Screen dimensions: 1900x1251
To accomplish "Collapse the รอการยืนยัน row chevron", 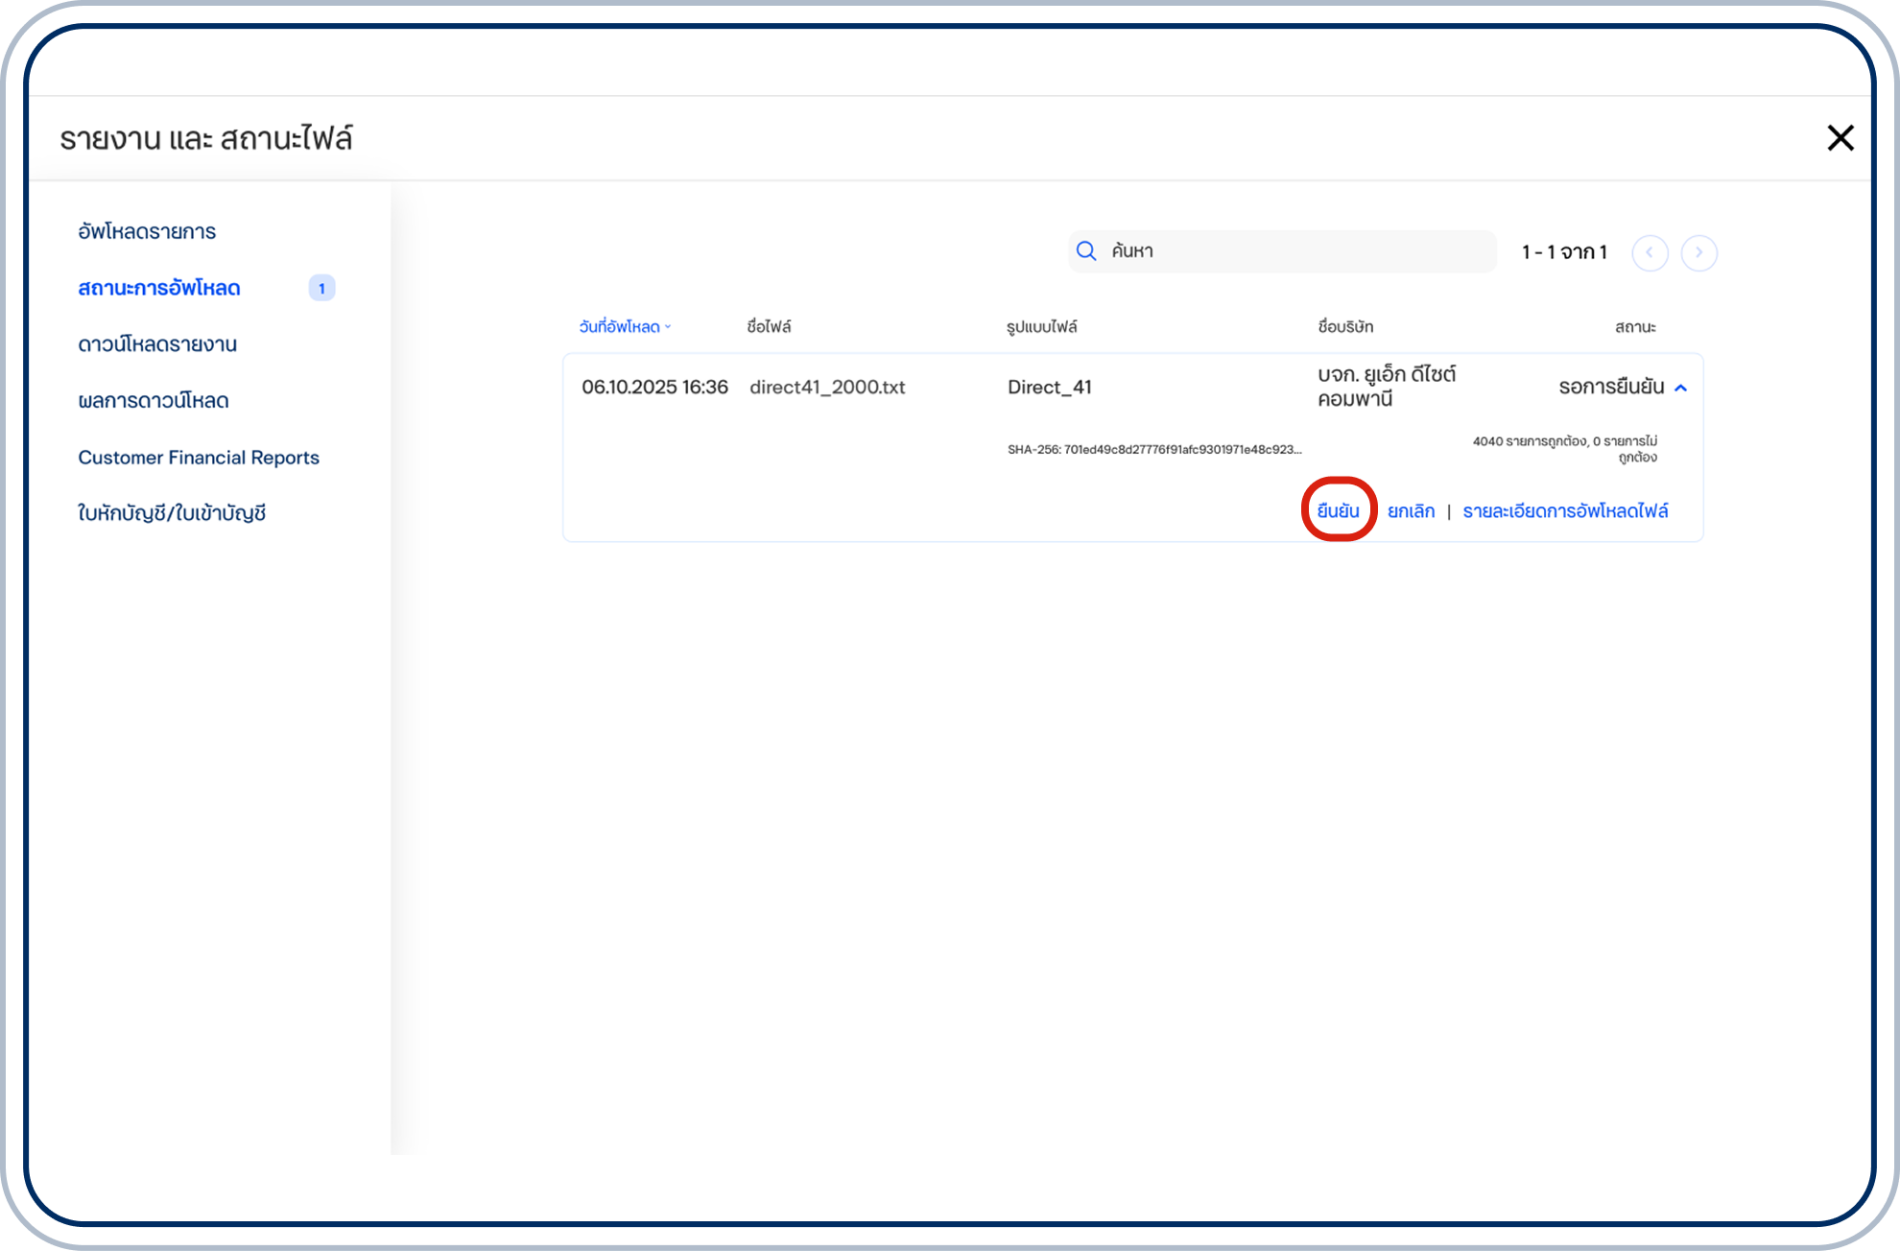I will pyautogui.click(x=1680, y=388).
